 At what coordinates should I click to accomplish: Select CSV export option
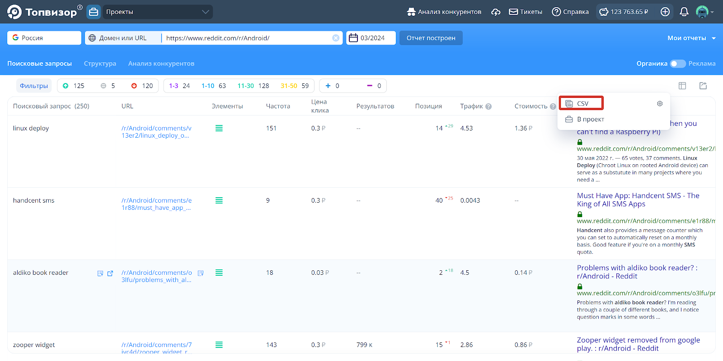[581, 103]
